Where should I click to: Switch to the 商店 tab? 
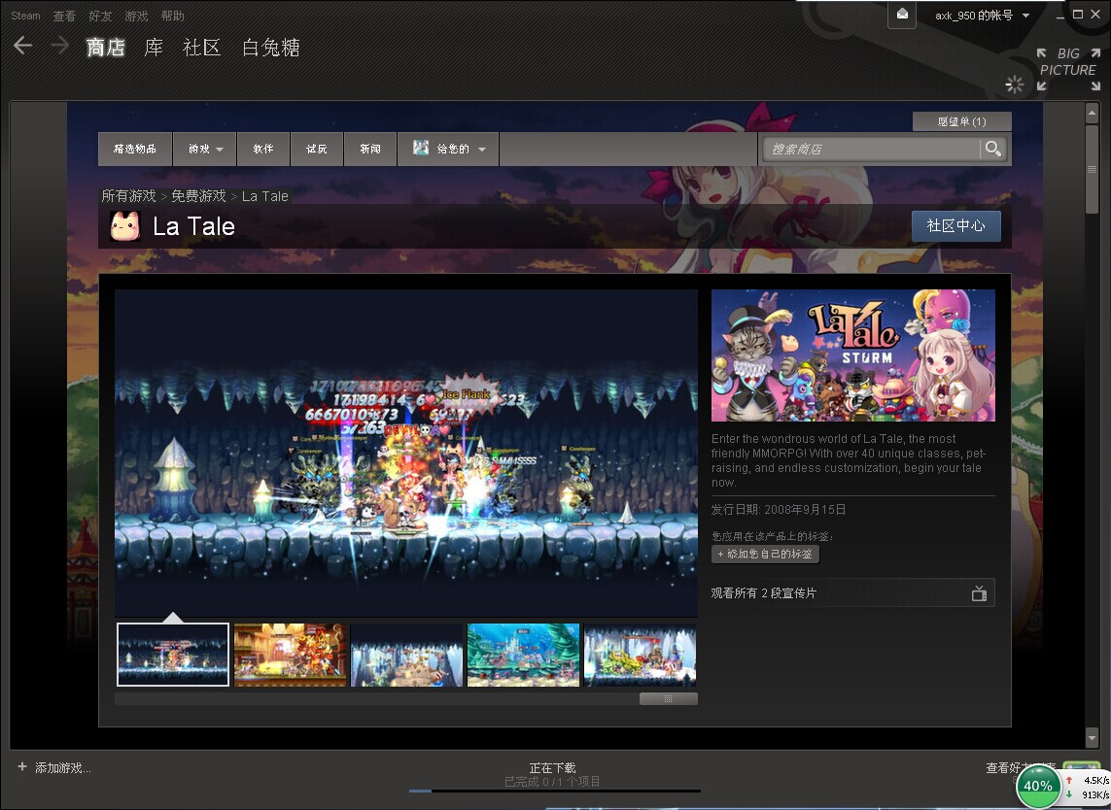pos(106,48)
